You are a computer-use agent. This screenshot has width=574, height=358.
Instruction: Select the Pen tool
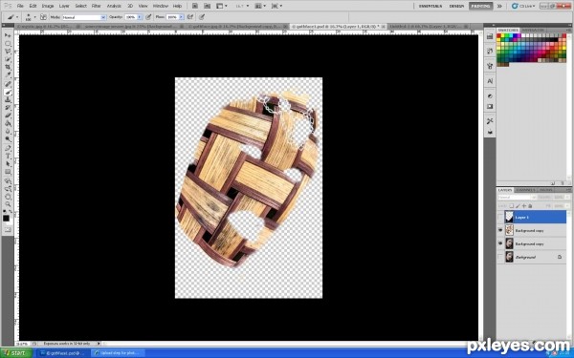pyautogui.click(x=8, y=148)
